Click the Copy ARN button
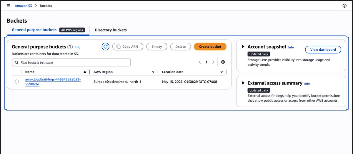This screenshot has width=353, height=154. [128, 47]
